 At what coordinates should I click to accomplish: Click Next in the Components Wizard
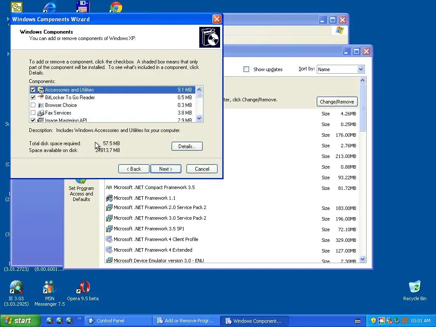click(x=166, y=169)
